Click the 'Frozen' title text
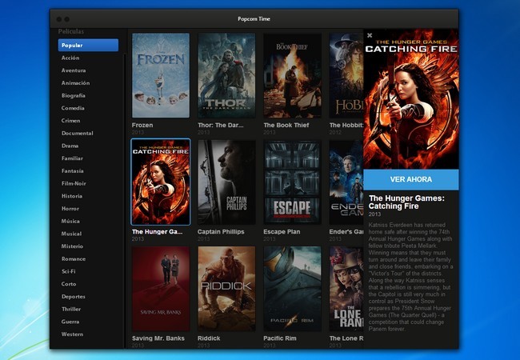This screenshot has width=520, height=360. point(142,125)
